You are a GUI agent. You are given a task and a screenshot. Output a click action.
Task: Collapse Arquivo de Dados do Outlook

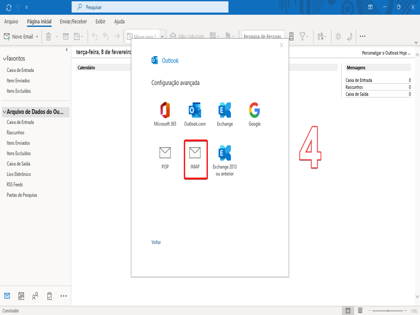coord(4,112)
